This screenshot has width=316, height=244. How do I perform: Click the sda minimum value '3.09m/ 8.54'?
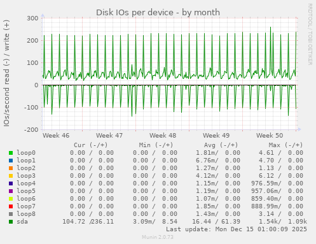[x=155, y=222]
